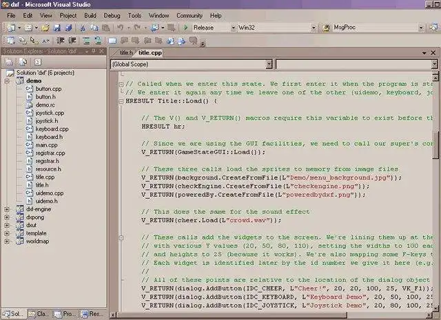
Task: Switch to the Property Manager bottom tab
Action: (65, 314)
